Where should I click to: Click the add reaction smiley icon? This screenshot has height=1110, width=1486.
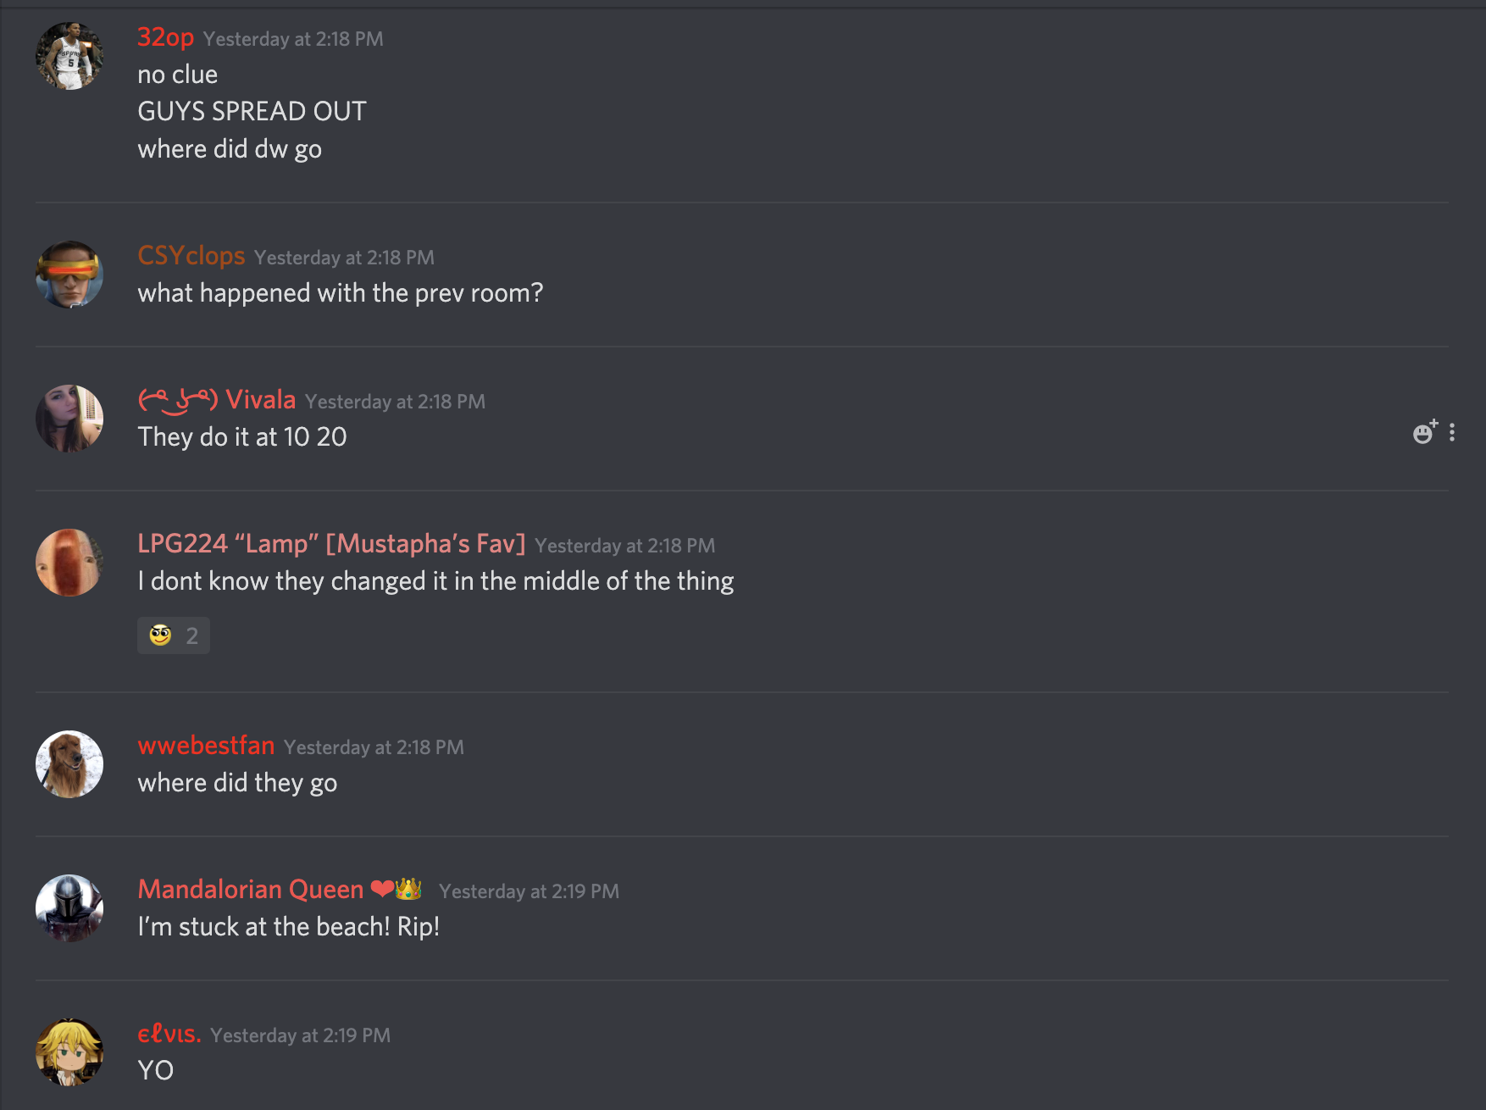[x=1425, y=432]
